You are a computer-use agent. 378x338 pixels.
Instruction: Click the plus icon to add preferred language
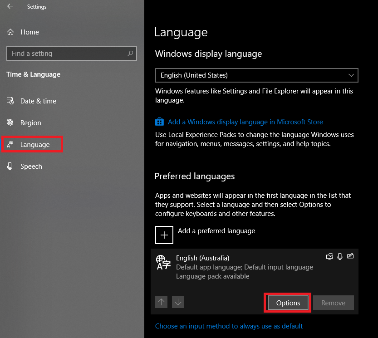tap(164, 235)
